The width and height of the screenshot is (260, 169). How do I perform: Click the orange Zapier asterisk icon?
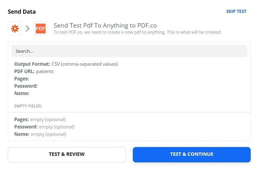(15, 29)
